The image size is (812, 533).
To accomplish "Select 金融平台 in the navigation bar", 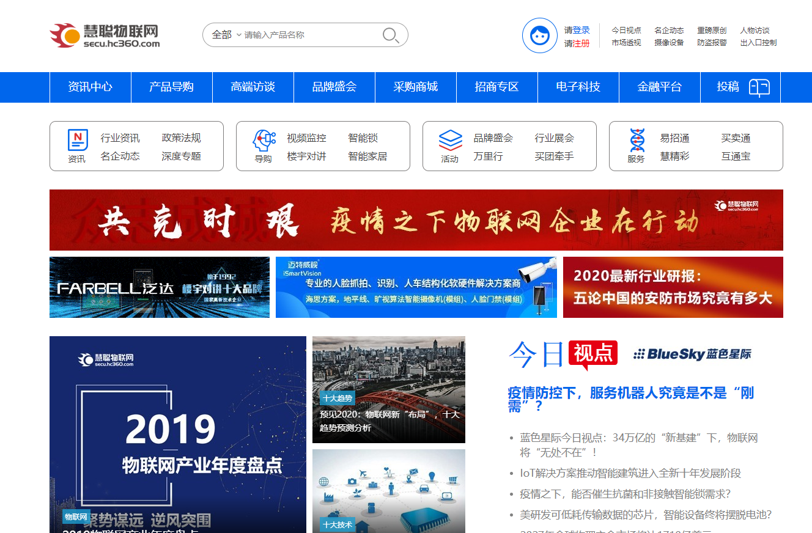I will (x=660, y=87).
